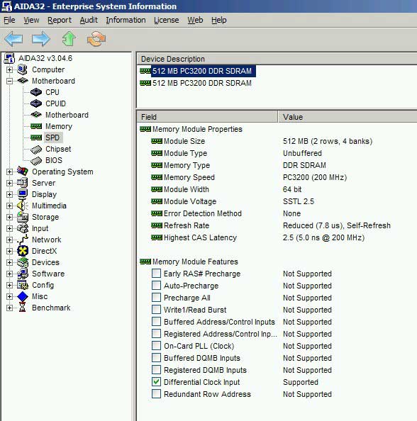Open the Help menu
The height and width of the screenshot is (421, 417).
point(218,20)
